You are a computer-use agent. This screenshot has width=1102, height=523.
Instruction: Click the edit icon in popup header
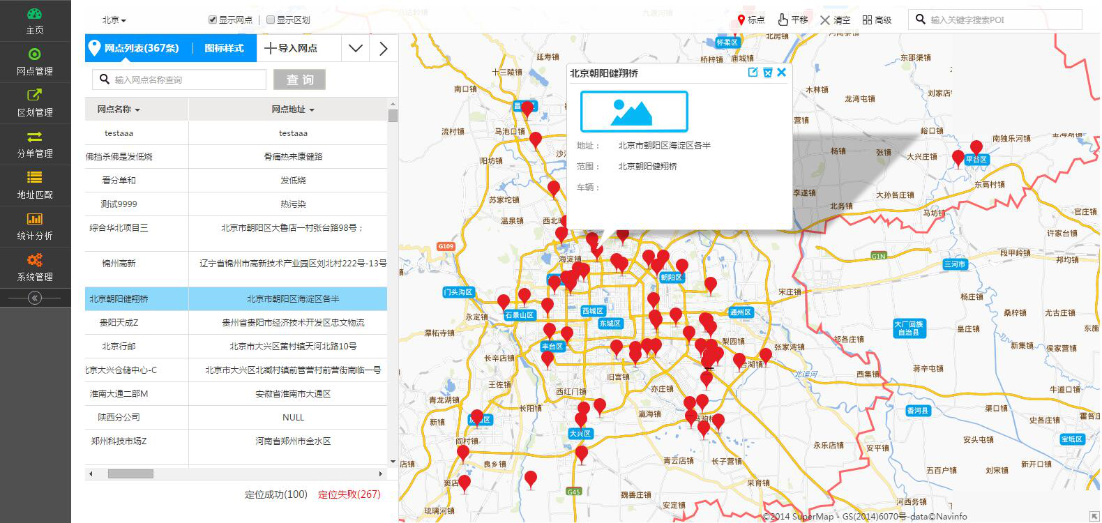point(753,73)
